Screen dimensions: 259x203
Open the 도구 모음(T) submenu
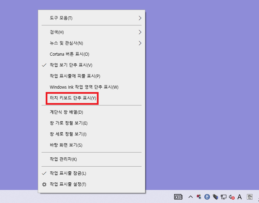pos(91,18)
